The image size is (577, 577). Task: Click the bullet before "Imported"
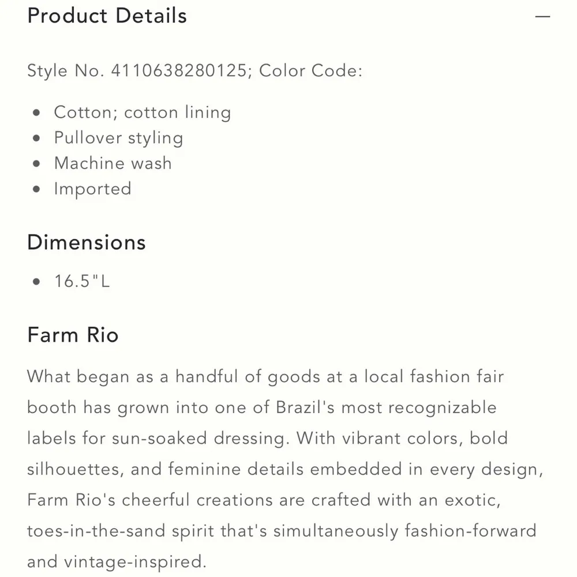tap(38, 189)
